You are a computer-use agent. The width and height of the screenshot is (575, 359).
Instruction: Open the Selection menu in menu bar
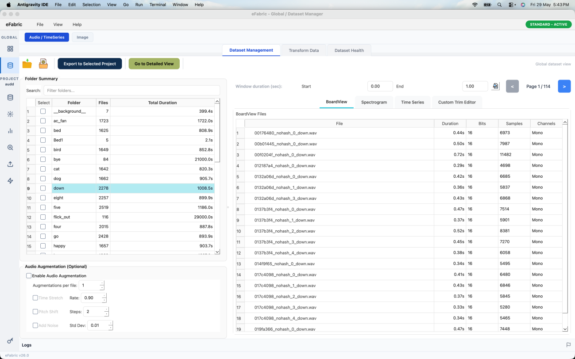coord(92,4)
